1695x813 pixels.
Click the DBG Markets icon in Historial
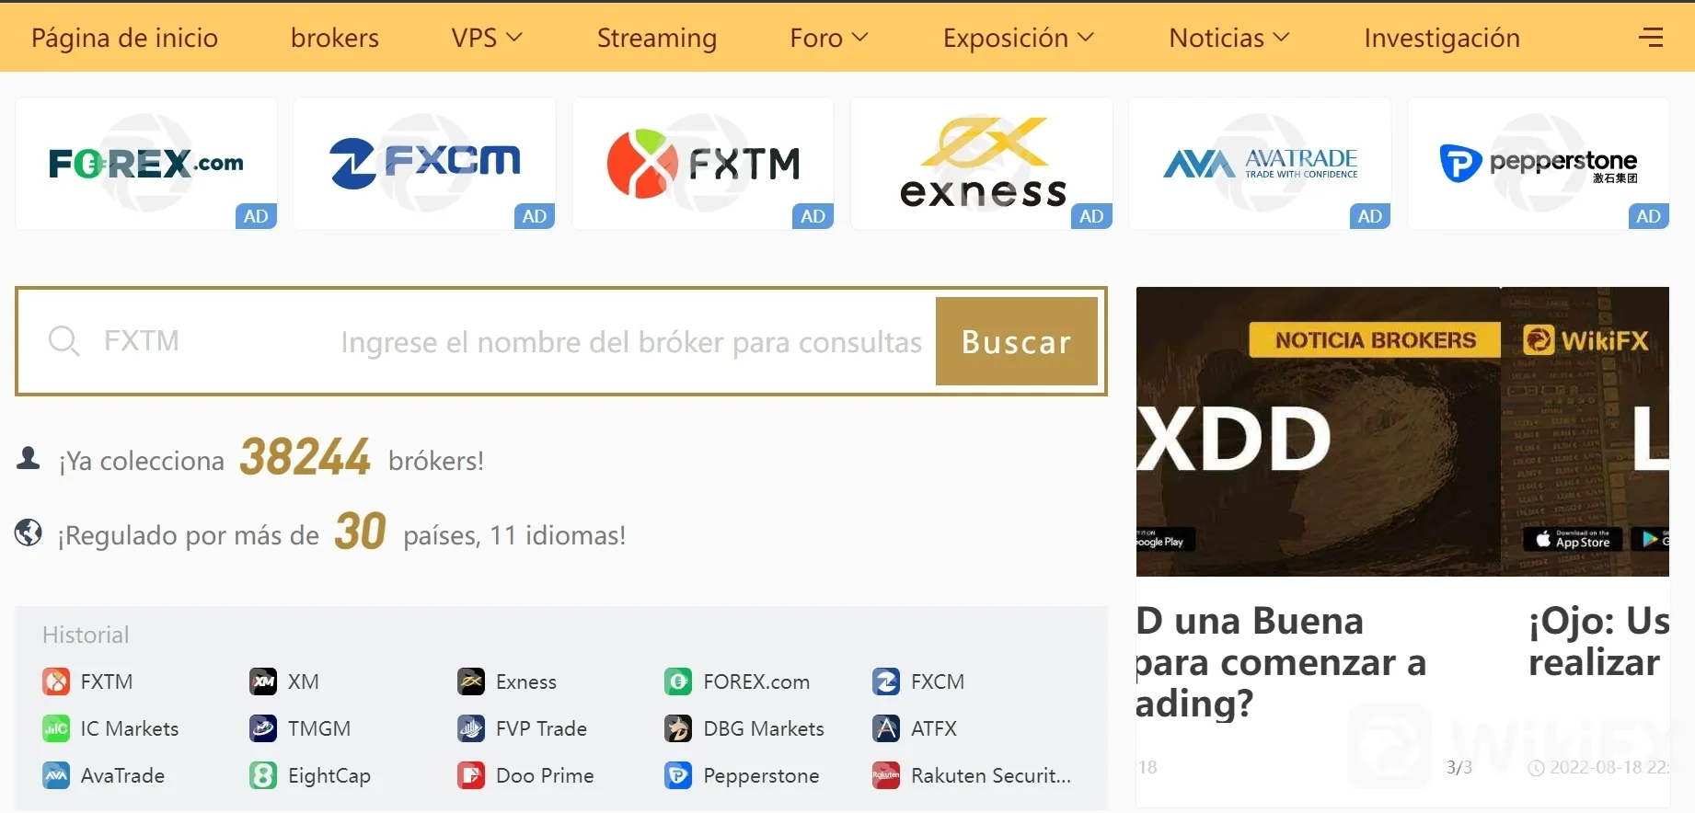click(x=678, y=728)
